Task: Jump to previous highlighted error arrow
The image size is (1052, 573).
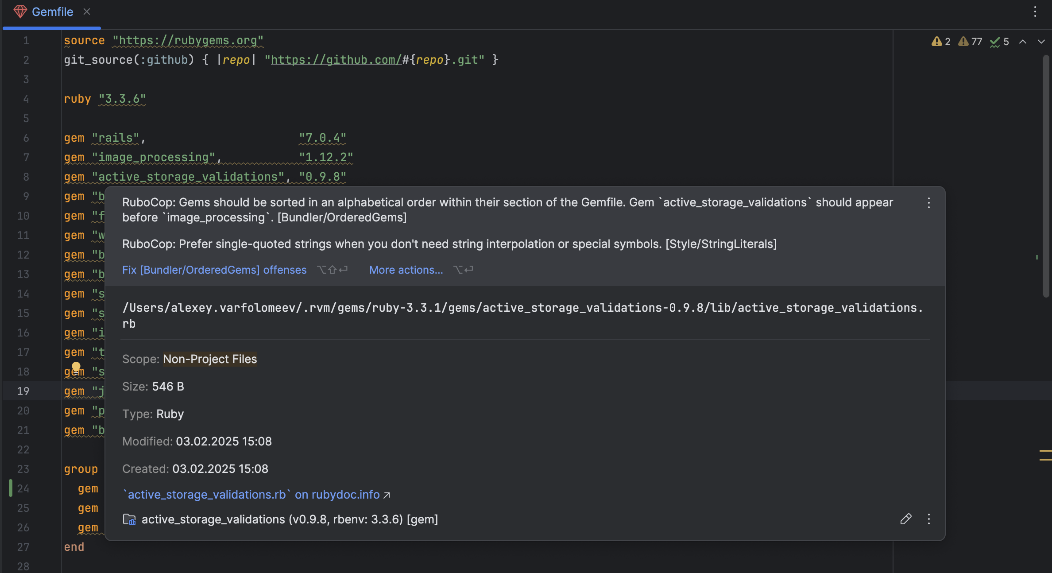Action: click(1023, 42)
